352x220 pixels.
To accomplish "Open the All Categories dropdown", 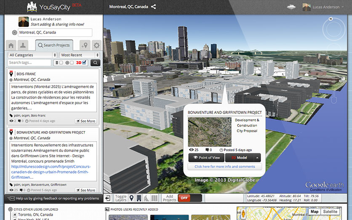I will [x=32, y=55].
